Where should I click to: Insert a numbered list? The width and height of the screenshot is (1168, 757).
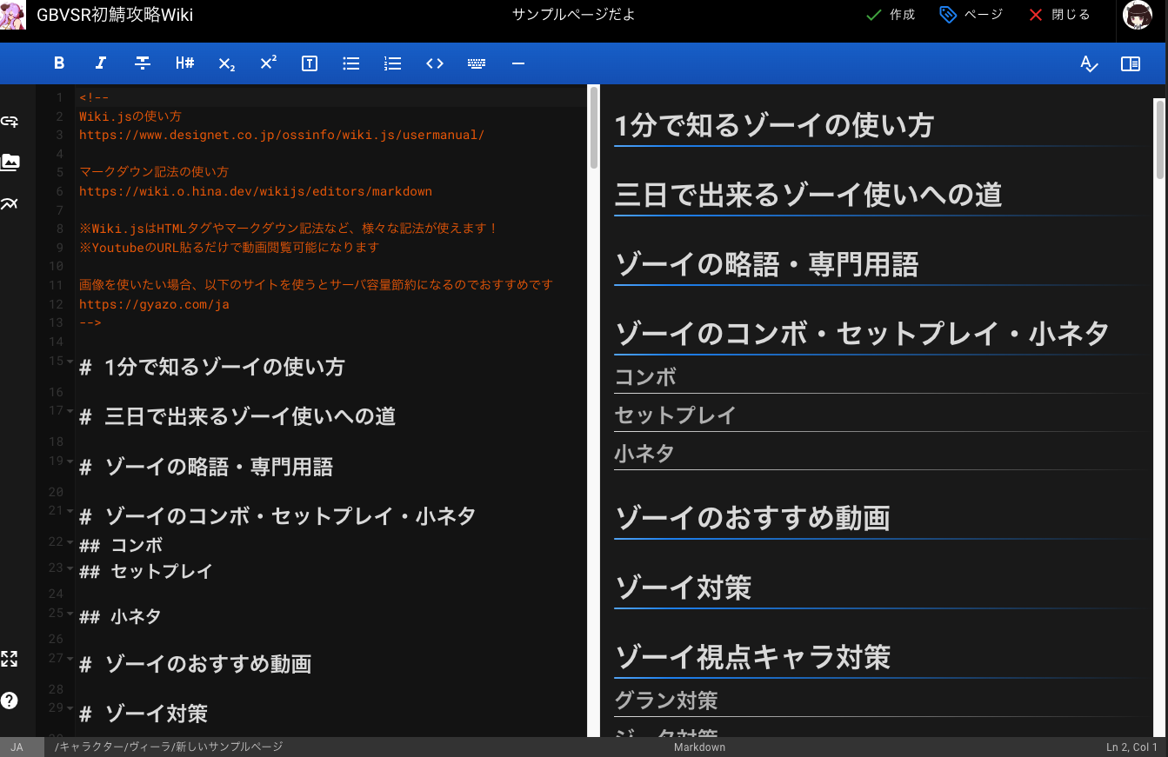pos(393,63)
